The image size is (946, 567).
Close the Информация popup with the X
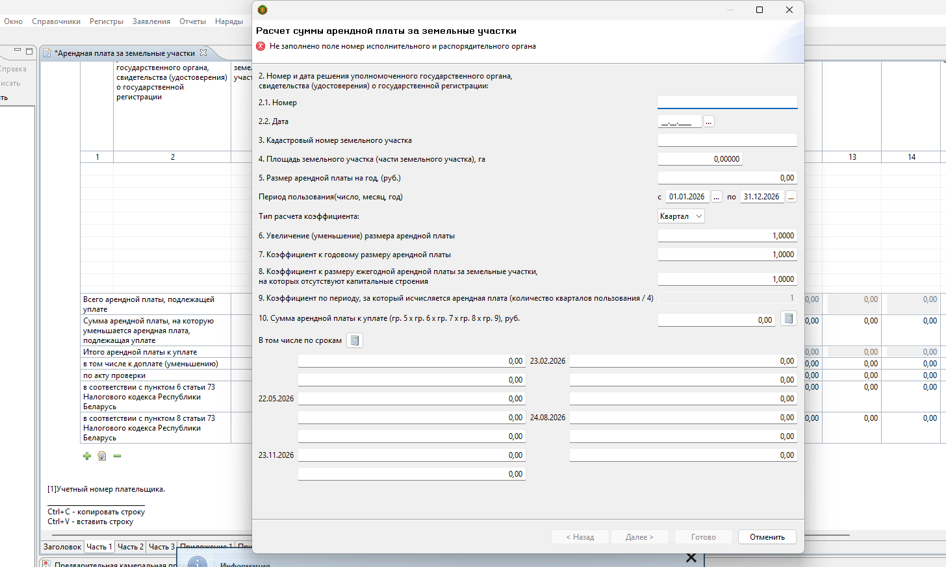691,558
